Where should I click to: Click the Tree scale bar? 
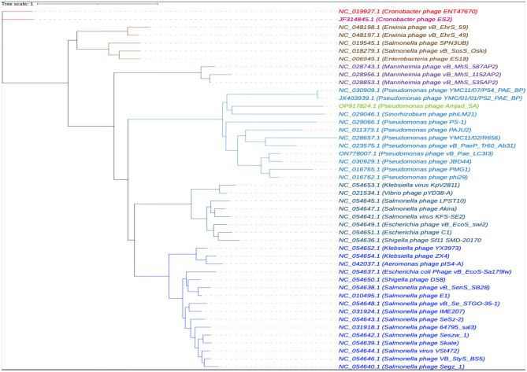(98, 4)
